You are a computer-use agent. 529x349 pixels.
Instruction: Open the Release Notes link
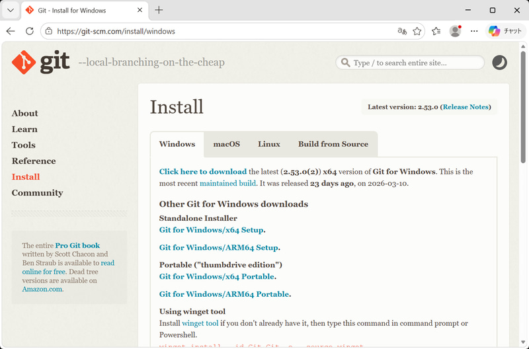466,107
